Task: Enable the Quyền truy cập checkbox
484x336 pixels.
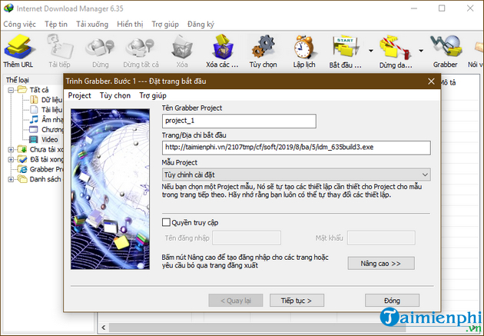Action: [x=166, y=222]
